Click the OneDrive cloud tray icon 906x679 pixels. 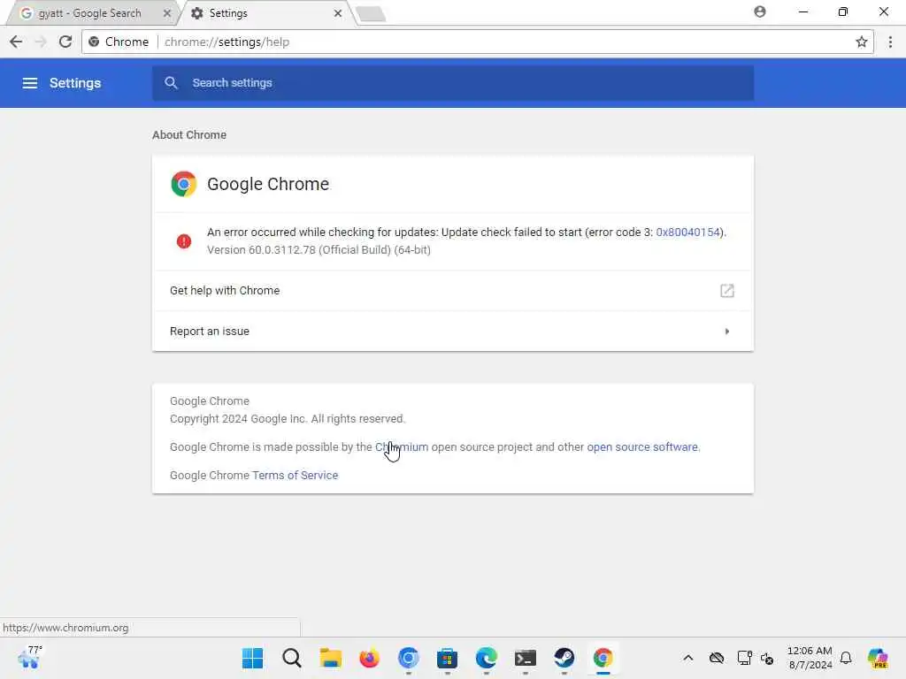(717, 658)
